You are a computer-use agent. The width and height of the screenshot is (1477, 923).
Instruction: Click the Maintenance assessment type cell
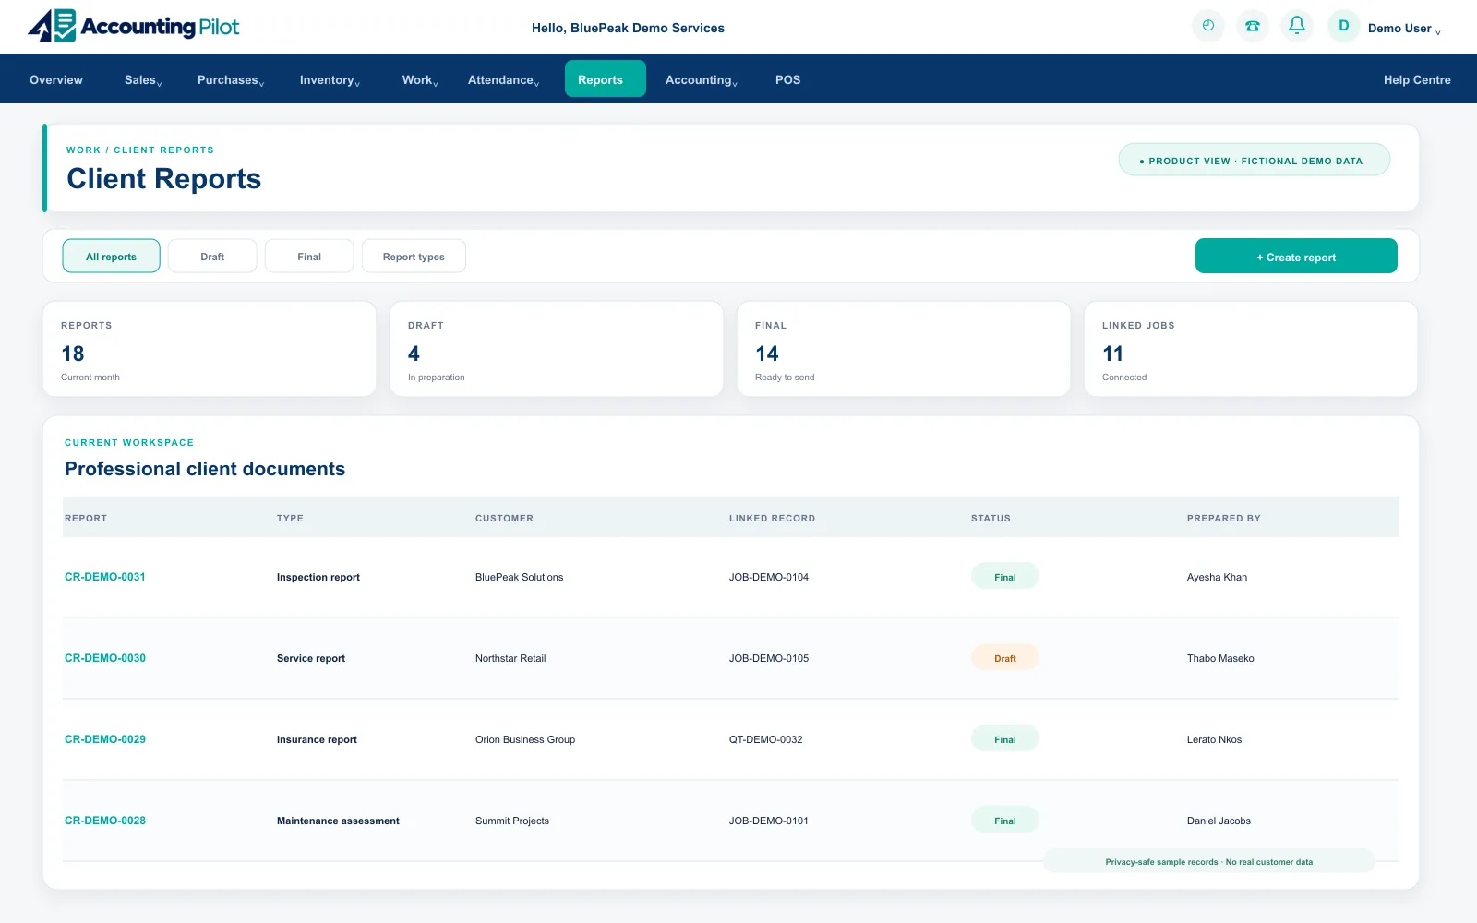coord(338,821)
